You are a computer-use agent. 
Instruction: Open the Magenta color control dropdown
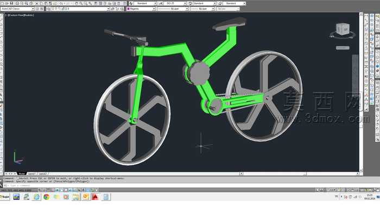[x=141, y=9]
